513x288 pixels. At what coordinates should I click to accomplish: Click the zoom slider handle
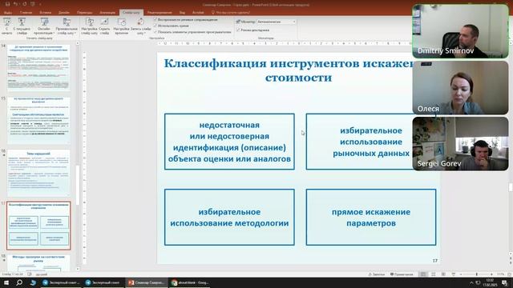[477, 274]
